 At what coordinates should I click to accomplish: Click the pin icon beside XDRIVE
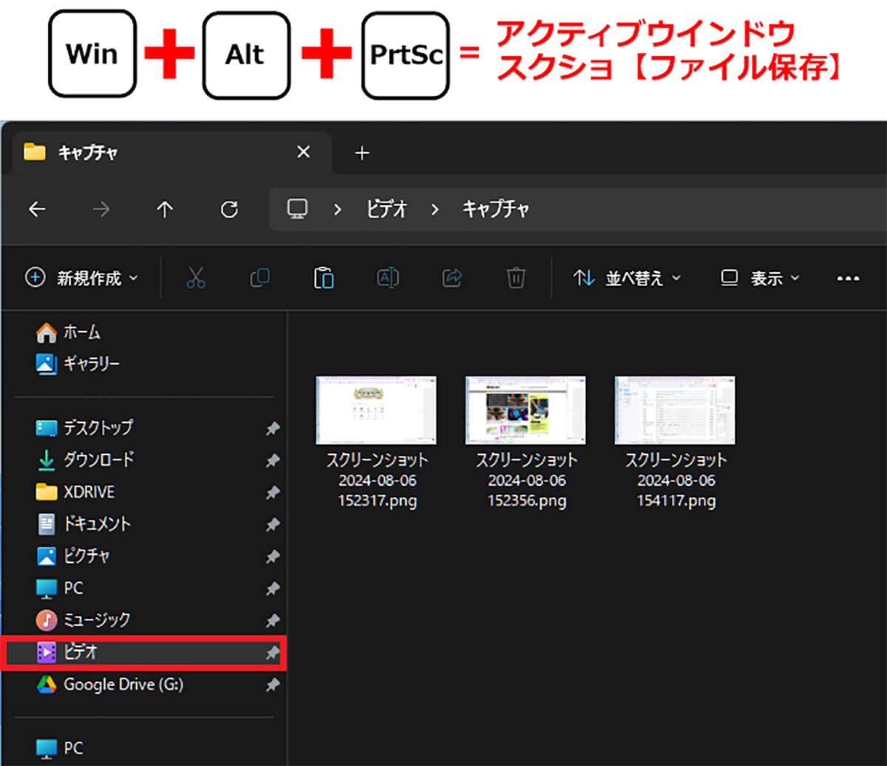tap(273, 492)
